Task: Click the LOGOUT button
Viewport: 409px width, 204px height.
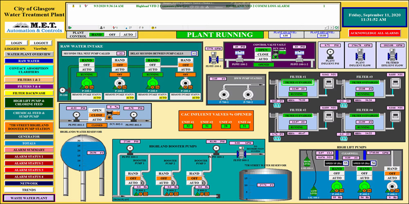Action: click(41, 43)
